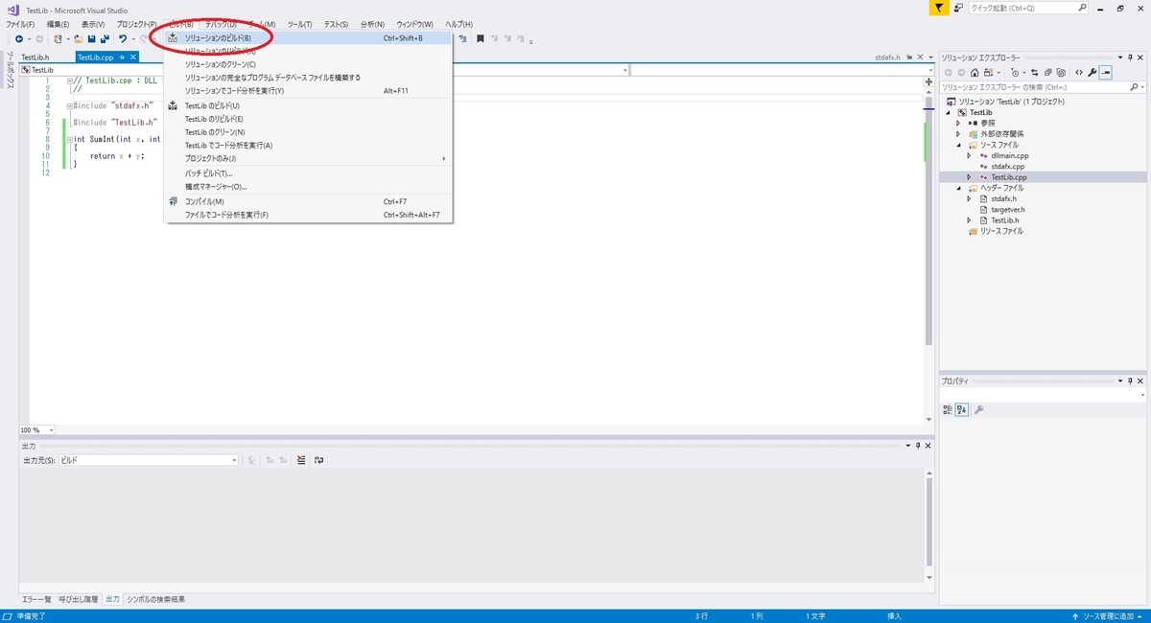Click the Properties wrench in Solution Explorer toolbar
Screen dimensions: 1151x623
click(1092, 72)
